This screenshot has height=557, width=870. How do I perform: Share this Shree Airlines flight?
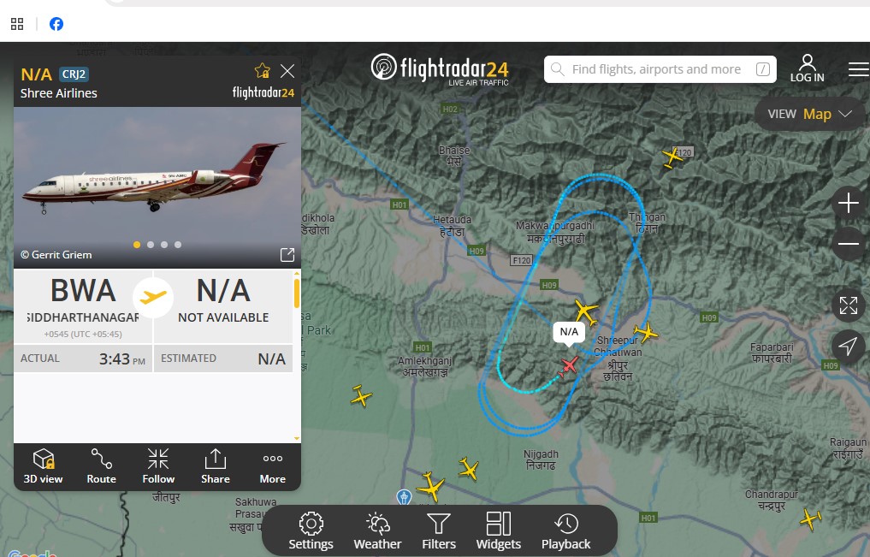(x=216, y=466)
